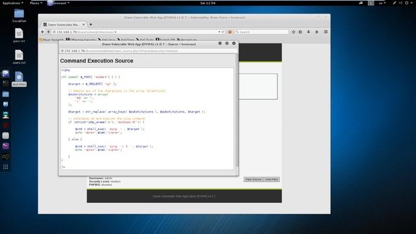Go to the browser home page
The height and width of the screenshot is (234, 416).
(317, 32)
